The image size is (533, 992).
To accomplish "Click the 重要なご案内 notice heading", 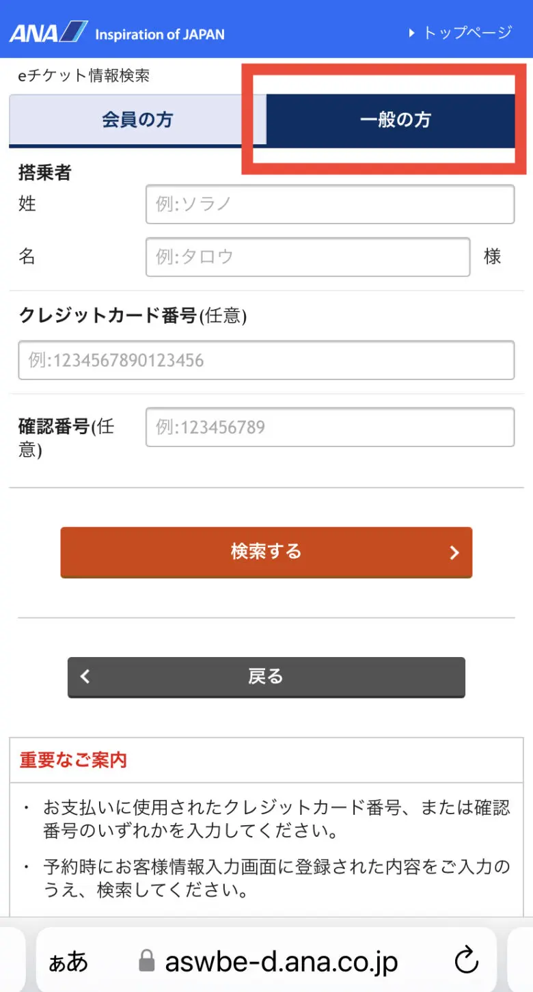I will 72,760.
